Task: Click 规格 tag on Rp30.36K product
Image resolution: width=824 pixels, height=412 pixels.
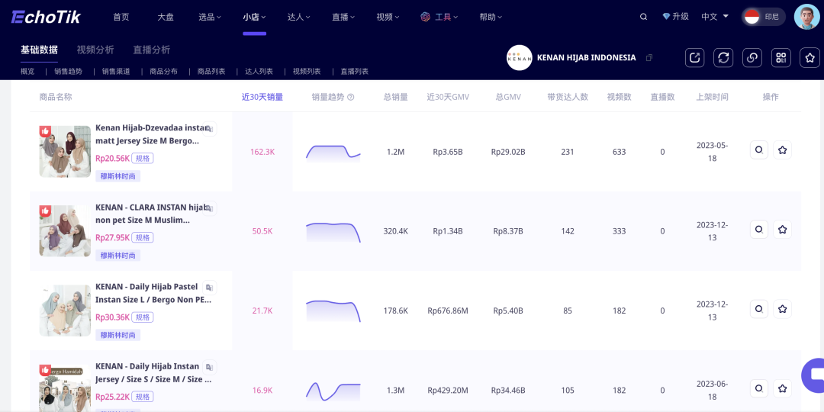Action: (x=143, y=317)
